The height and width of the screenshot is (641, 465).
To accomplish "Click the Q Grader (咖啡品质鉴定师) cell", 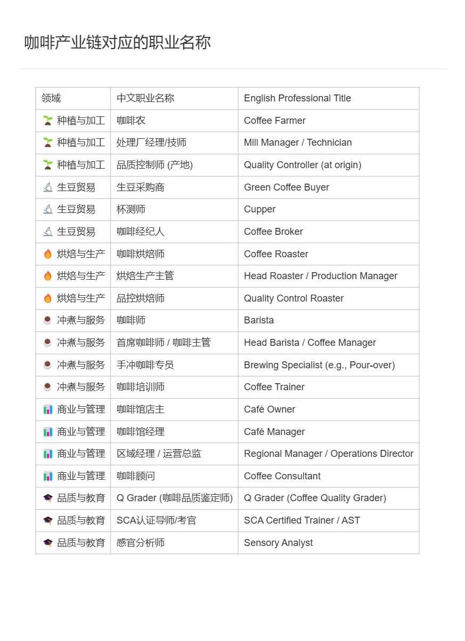I will point(174,498).
